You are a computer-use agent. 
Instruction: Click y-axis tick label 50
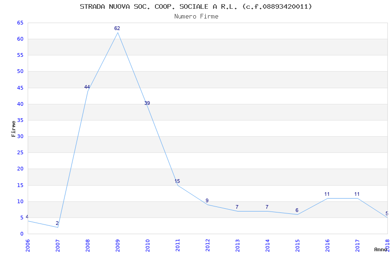20,71
